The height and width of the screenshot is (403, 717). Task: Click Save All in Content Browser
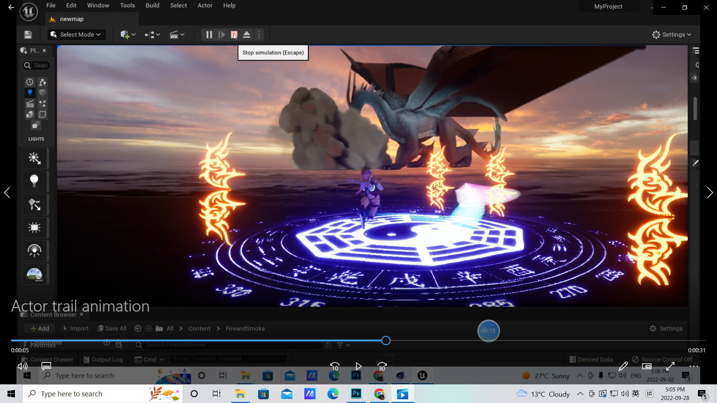(112, 328)
